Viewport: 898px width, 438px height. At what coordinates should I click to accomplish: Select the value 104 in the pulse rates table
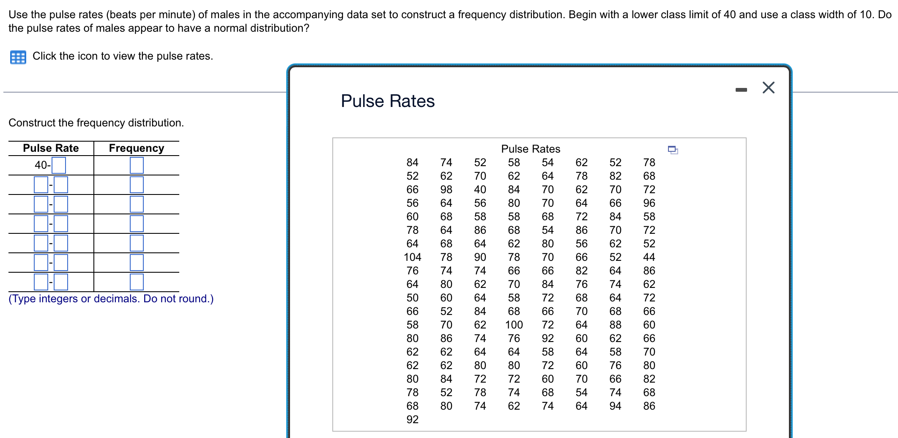412,257
